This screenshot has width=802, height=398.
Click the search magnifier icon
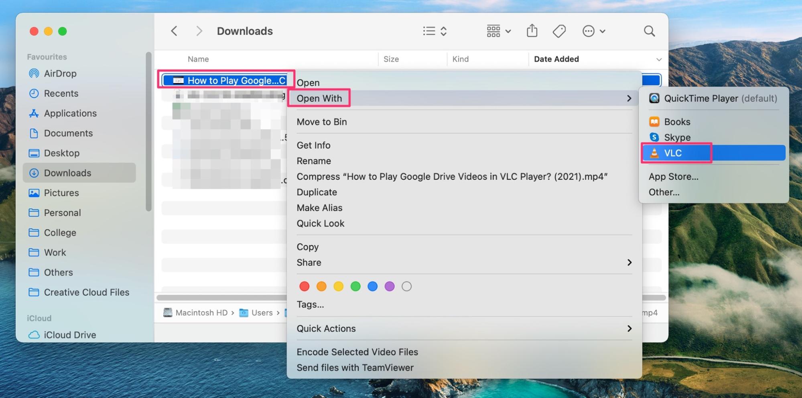pyautogui.click(x=649, y=31)
